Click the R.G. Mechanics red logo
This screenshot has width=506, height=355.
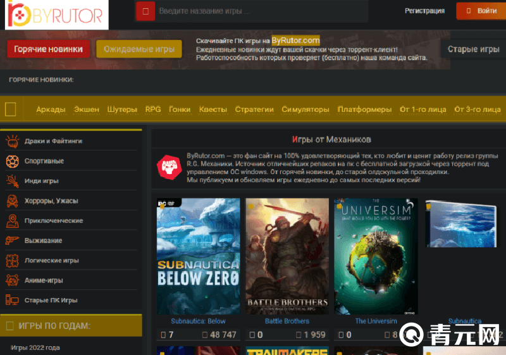click(x=168, y=166)
